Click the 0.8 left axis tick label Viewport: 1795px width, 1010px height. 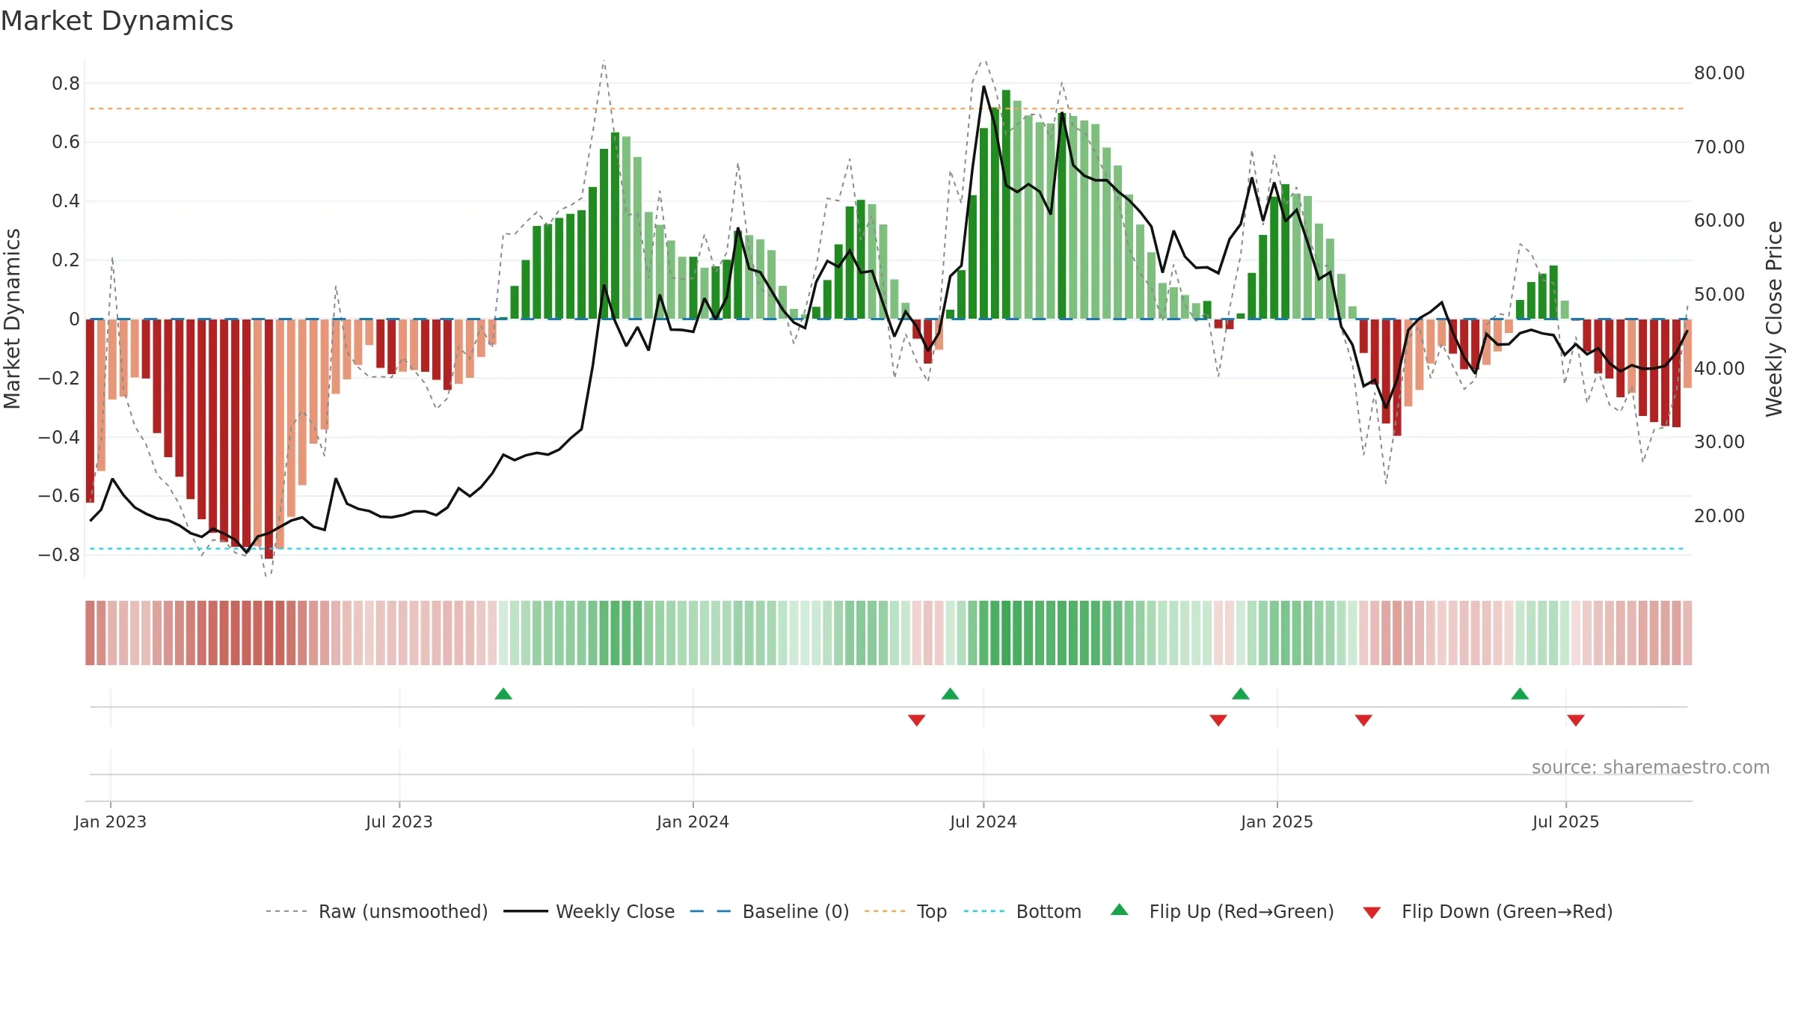click(x=66, y=83)
